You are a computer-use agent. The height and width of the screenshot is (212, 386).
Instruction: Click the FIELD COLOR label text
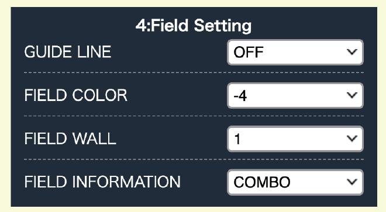click(76, 95)
